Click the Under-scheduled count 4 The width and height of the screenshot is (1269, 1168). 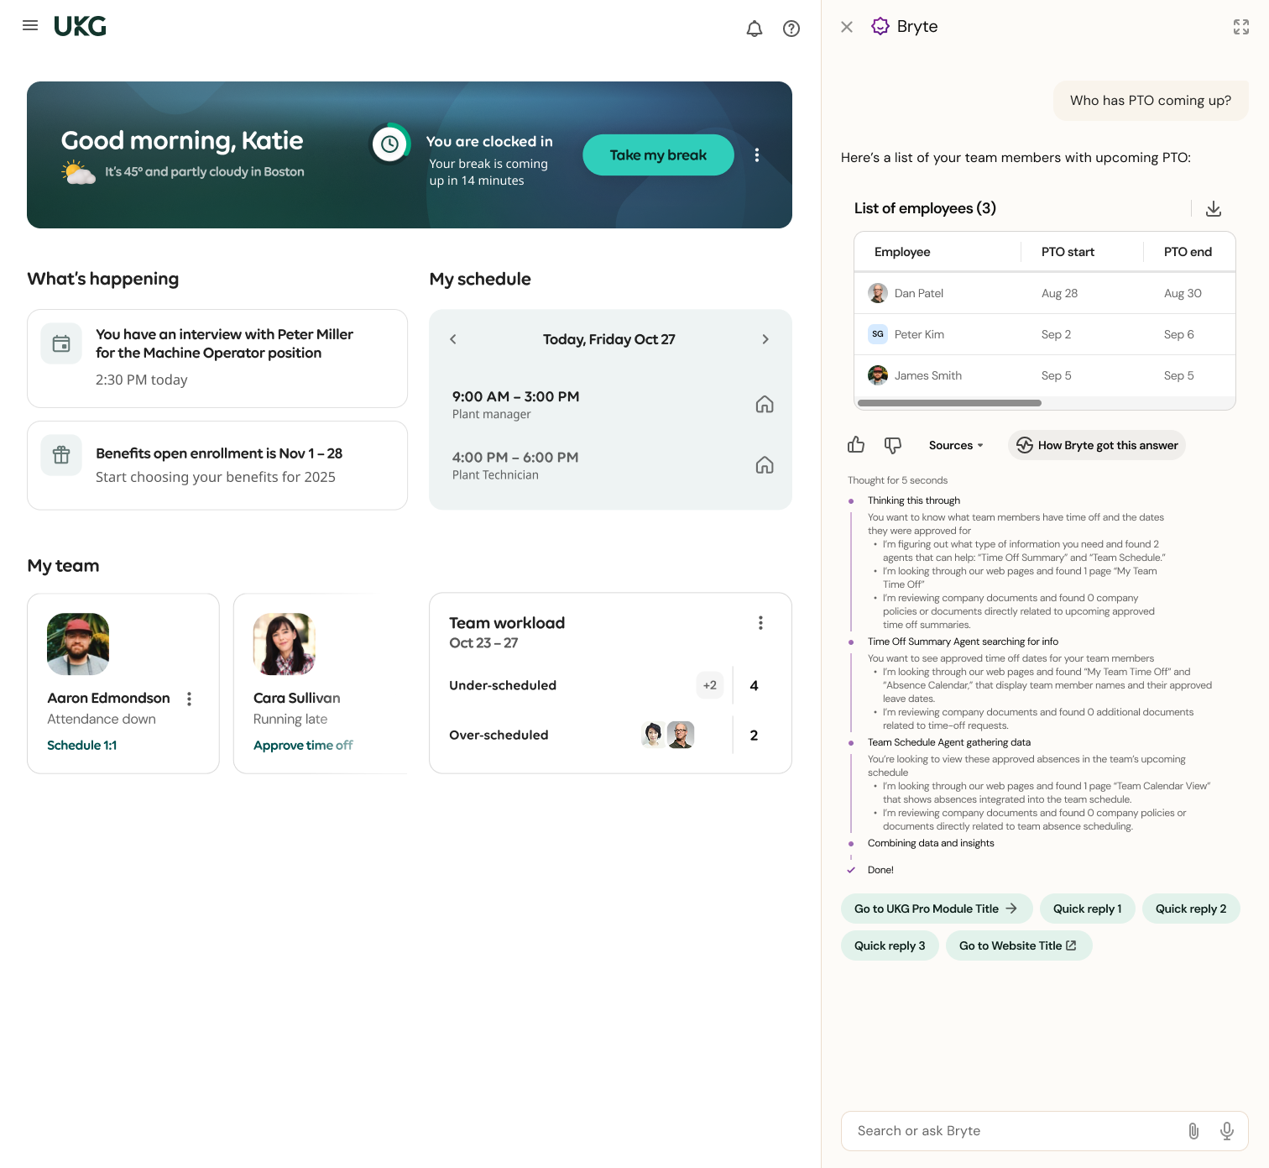[754, 686]
